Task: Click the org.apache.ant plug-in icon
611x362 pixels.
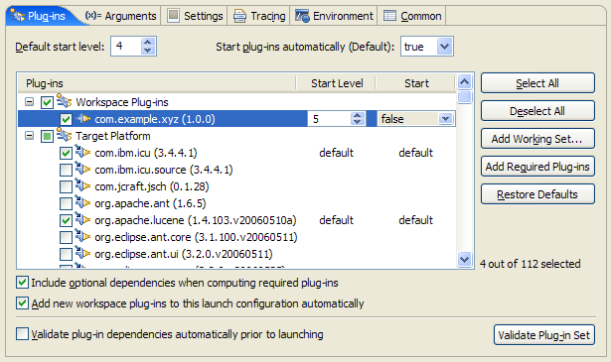Action: pyautogui.click(x=82, y=202)
